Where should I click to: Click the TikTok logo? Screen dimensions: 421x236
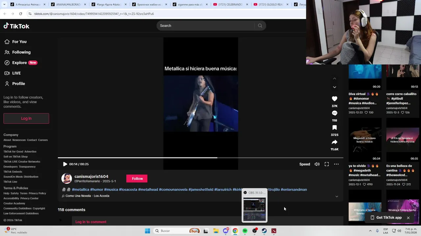coord(16,26)
